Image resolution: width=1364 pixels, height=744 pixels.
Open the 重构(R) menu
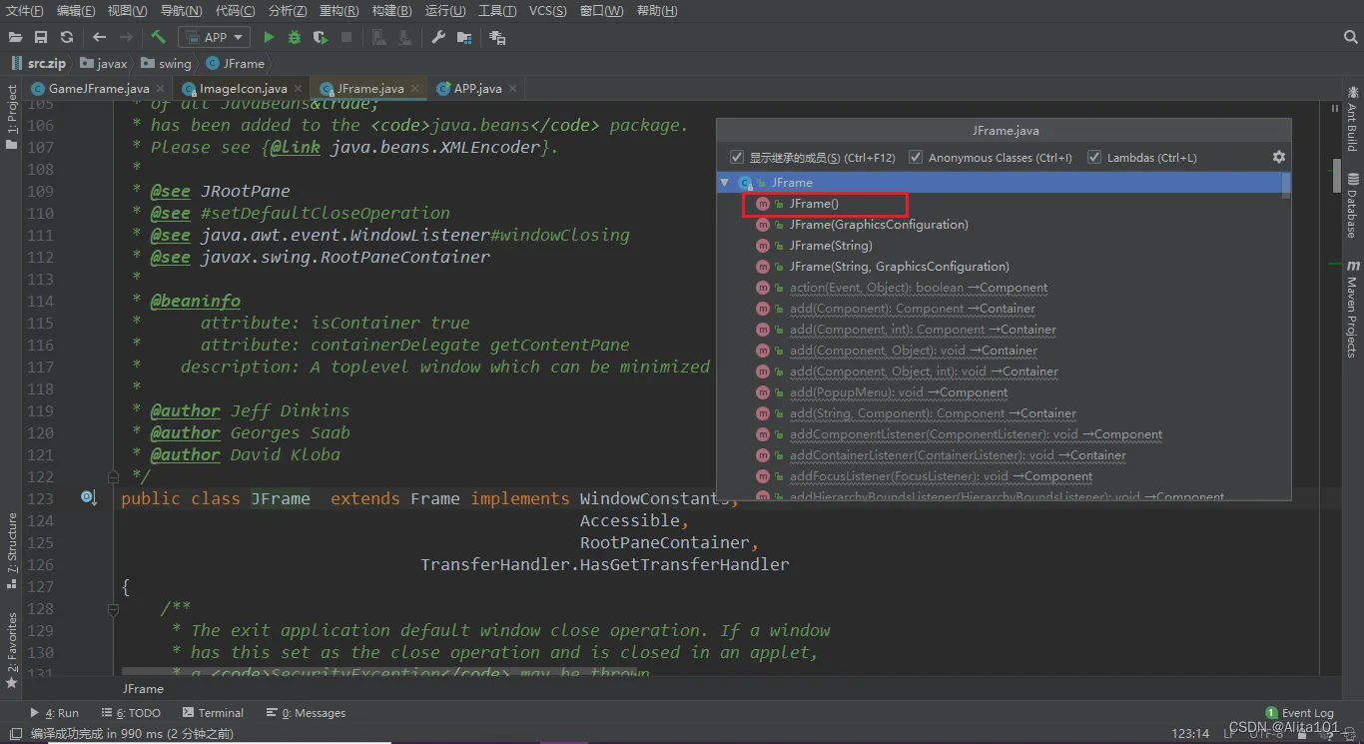pyautogui.click(x=340, y=11)
